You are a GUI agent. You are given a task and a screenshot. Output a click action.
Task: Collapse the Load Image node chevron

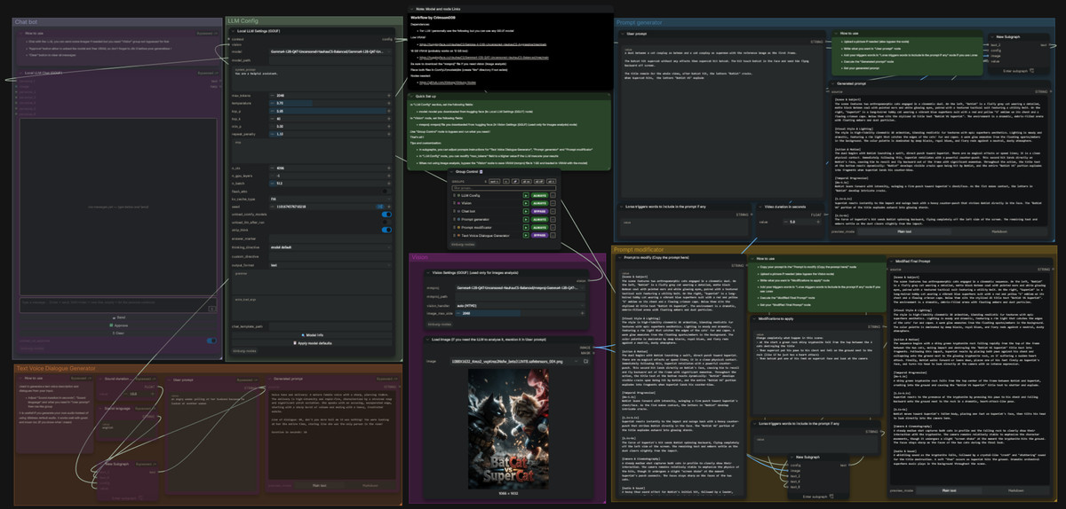tap(427, 340)
